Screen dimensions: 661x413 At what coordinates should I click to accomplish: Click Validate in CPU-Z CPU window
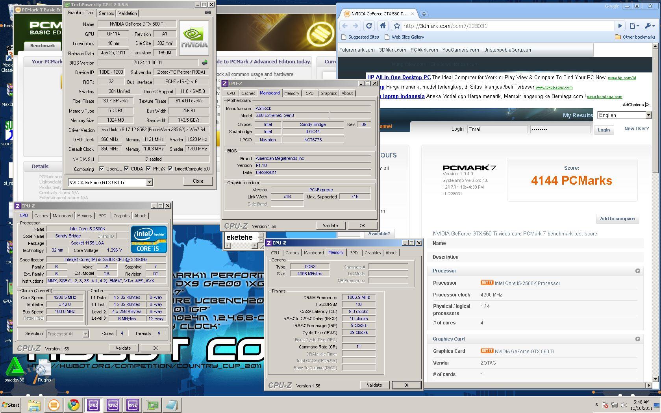pos(123,348)
